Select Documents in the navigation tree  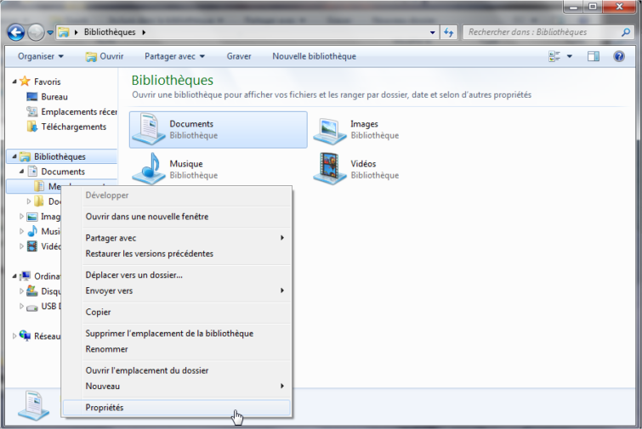[63, 172]
